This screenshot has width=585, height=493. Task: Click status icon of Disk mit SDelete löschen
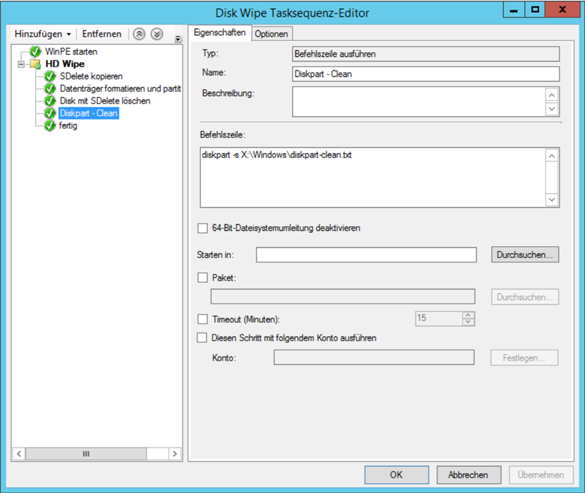click(x=51, y=101)
